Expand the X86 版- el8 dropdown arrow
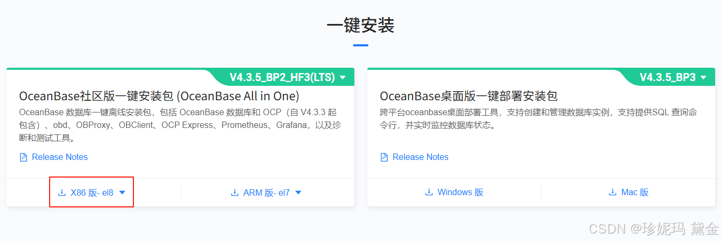 (122, 192)
